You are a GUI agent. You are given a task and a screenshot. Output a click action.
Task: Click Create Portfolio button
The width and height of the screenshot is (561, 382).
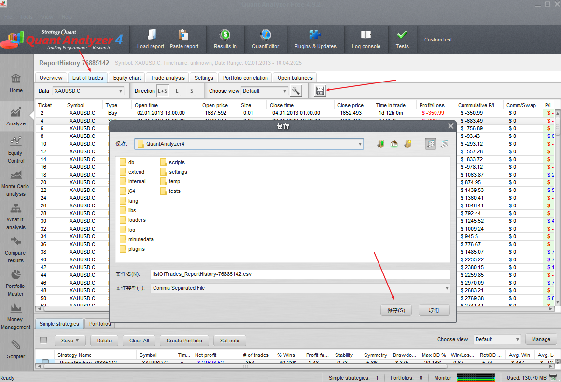tap(184, 341)
